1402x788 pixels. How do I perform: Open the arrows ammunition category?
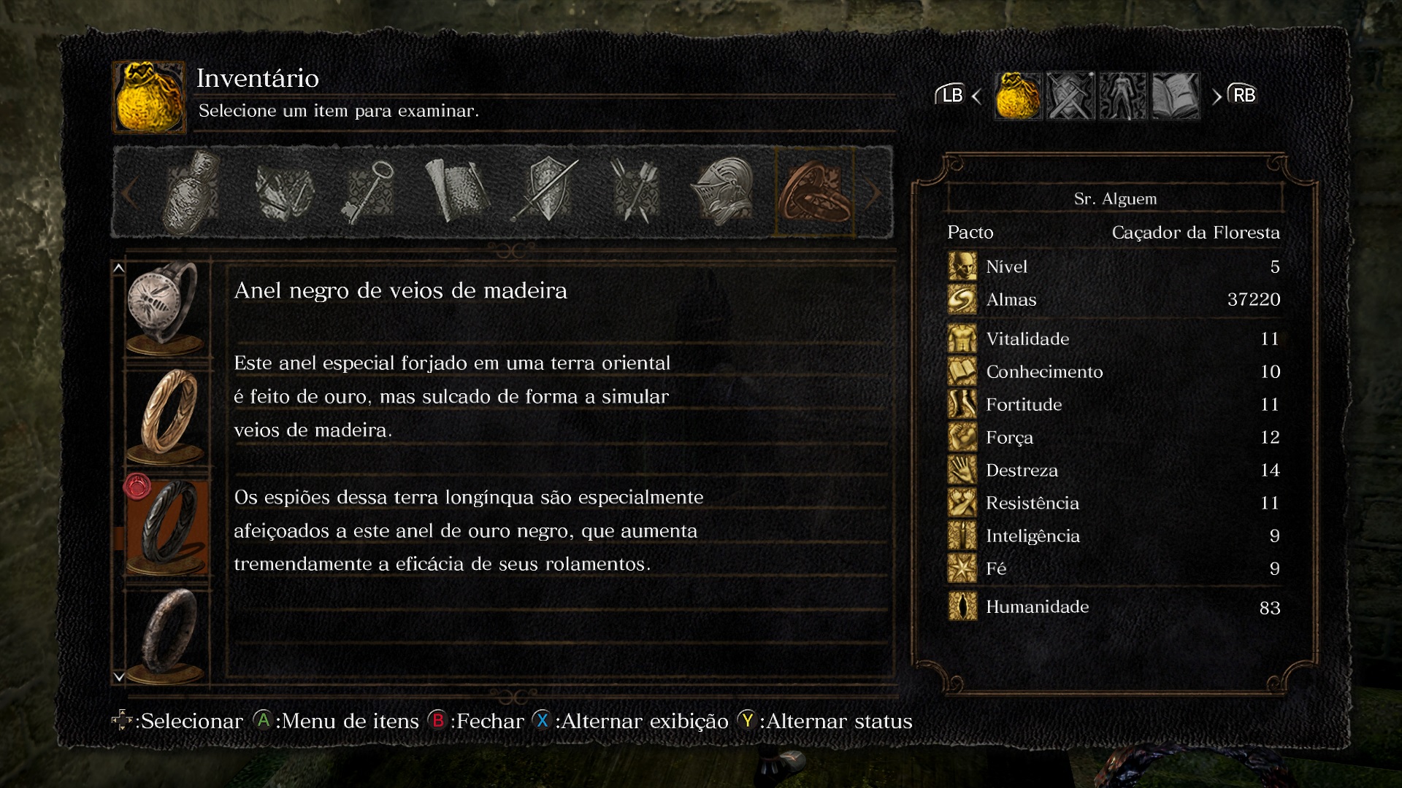pyautogui.click(x=634, y=192)
